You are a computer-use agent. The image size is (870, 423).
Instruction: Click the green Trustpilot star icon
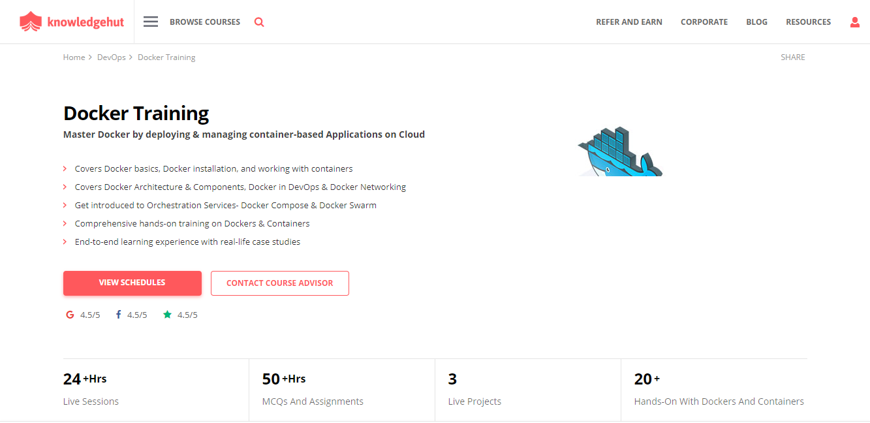(167, 314)
